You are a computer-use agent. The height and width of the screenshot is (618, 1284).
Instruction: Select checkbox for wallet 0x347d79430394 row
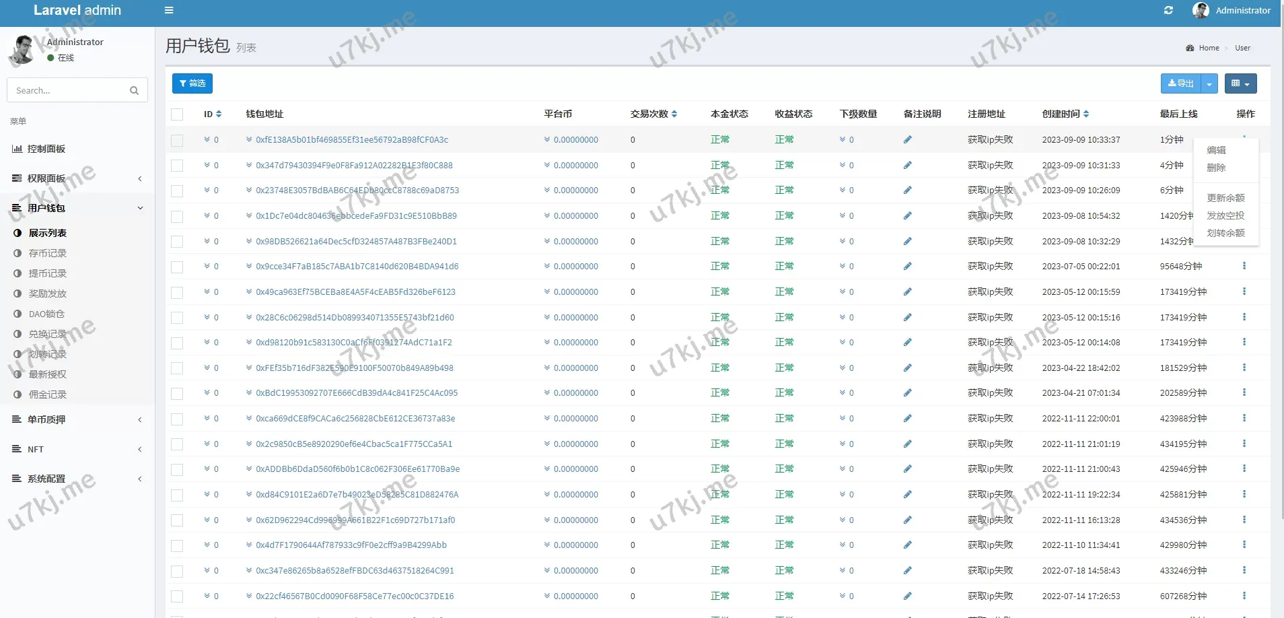click(177, 166)
